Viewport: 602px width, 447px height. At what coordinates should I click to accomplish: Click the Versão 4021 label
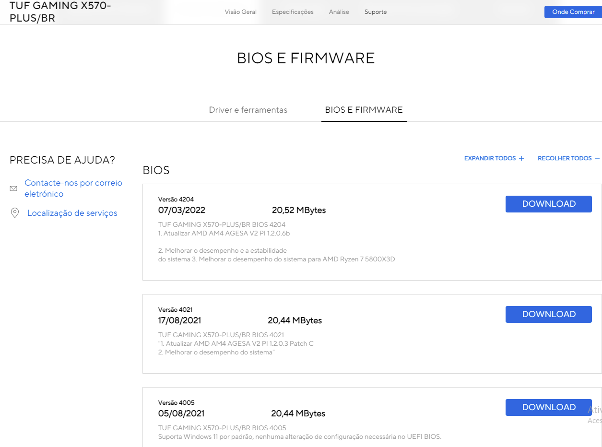176,310
